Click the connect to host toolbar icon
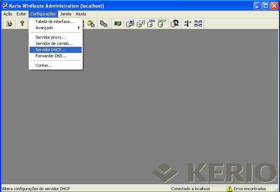The width and height of the screenshot is (280, 192). pos(9,24)
